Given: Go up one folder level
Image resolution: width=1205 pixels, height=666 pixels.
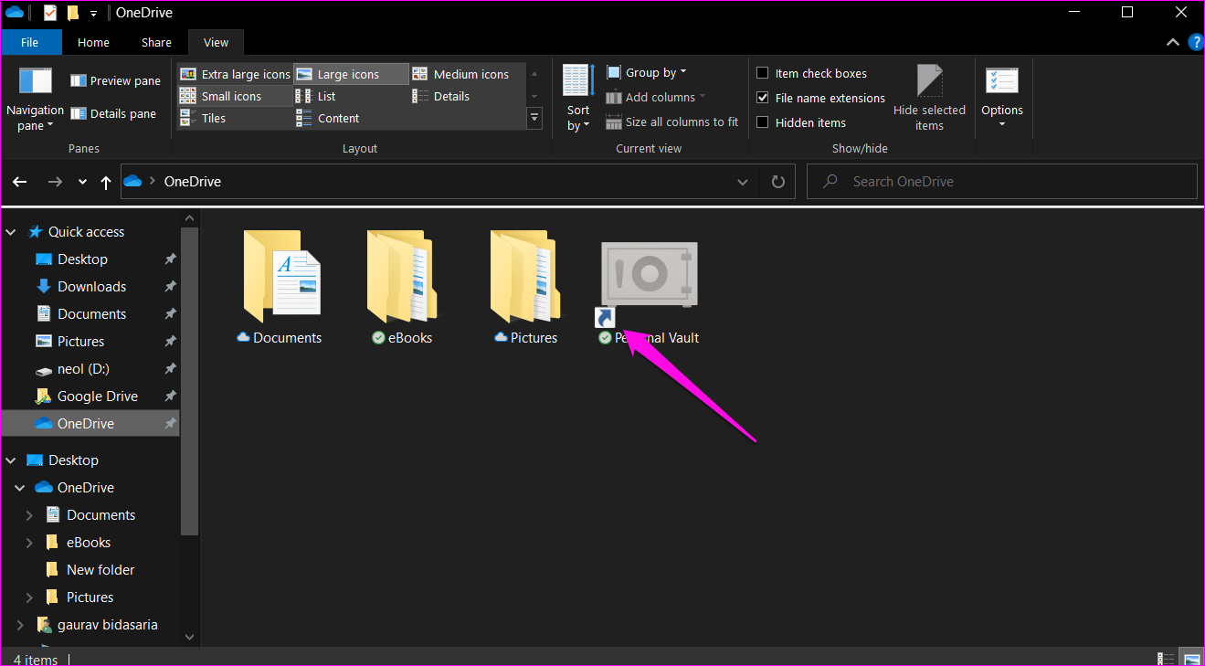Looking at the screenshot, I should point(106,182).
